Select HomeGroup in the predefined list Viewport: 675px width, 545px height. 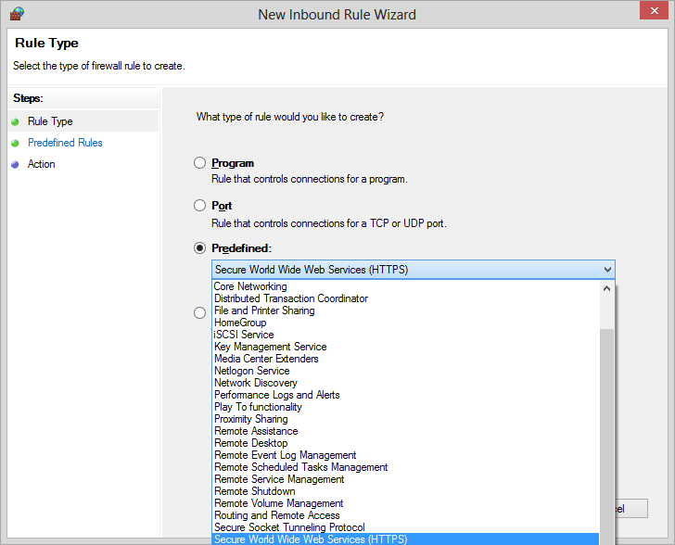(x=240, y=323)
